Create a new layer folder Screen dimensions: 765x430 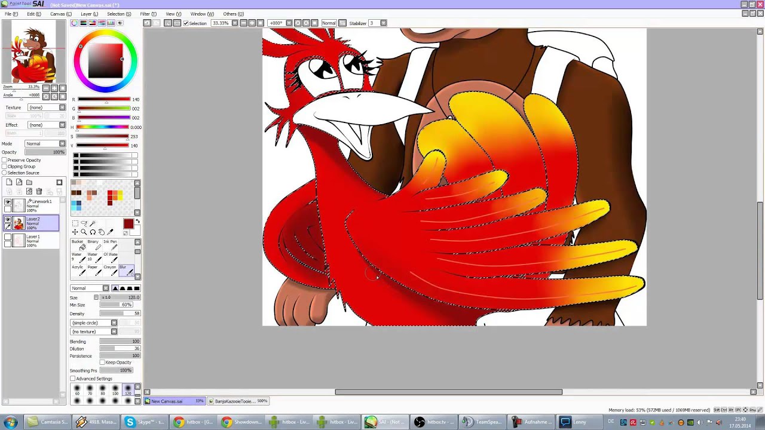(x=29, y=182)
